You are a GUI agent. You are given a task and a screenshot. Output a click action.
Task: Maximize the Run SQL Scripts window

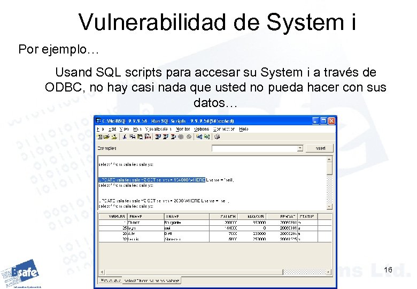(x=323, y=121)
